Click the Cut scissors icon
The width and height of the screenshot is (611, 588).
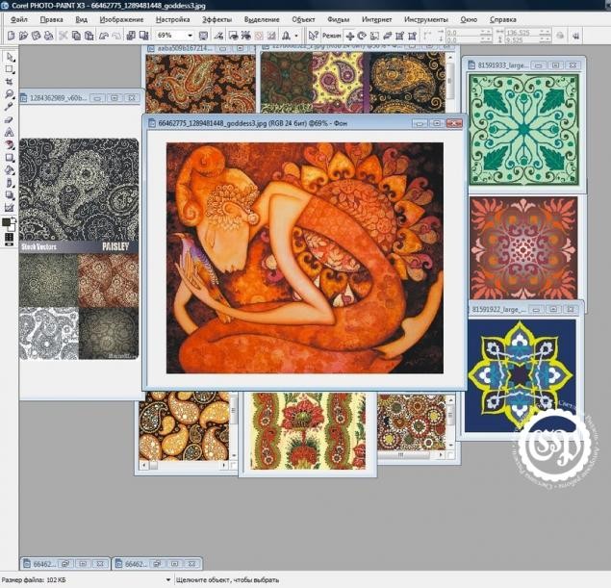tap(63, 36)
